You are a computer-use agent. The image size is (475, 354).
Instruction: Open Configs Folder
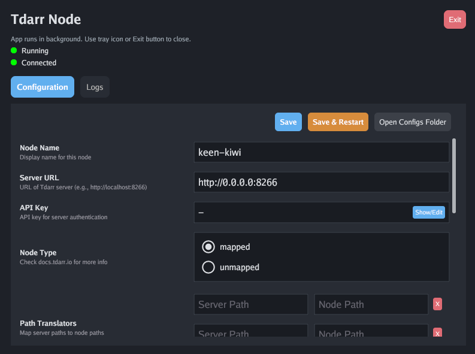point(412,122)
